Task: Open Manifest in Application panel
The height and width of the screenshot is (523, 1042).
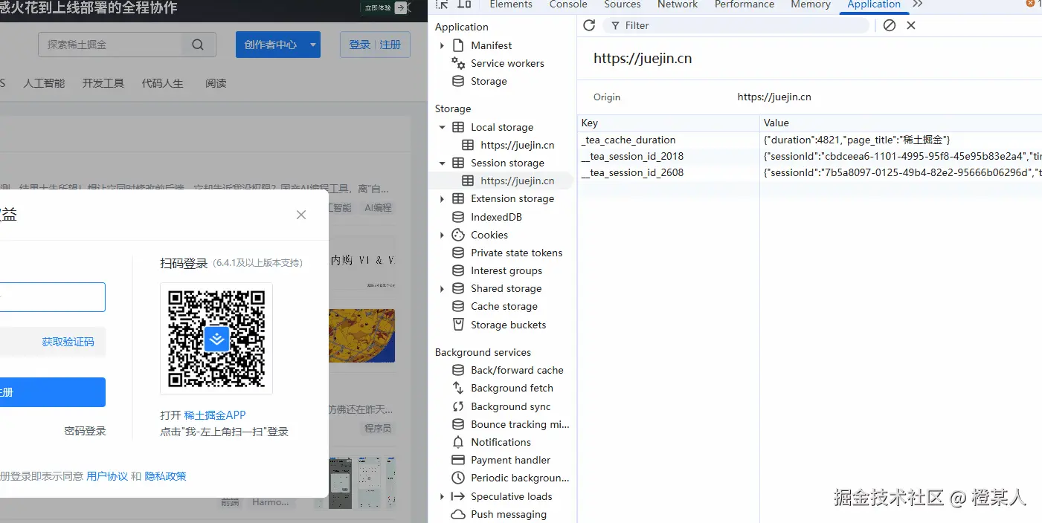Action: coord(491,45)
